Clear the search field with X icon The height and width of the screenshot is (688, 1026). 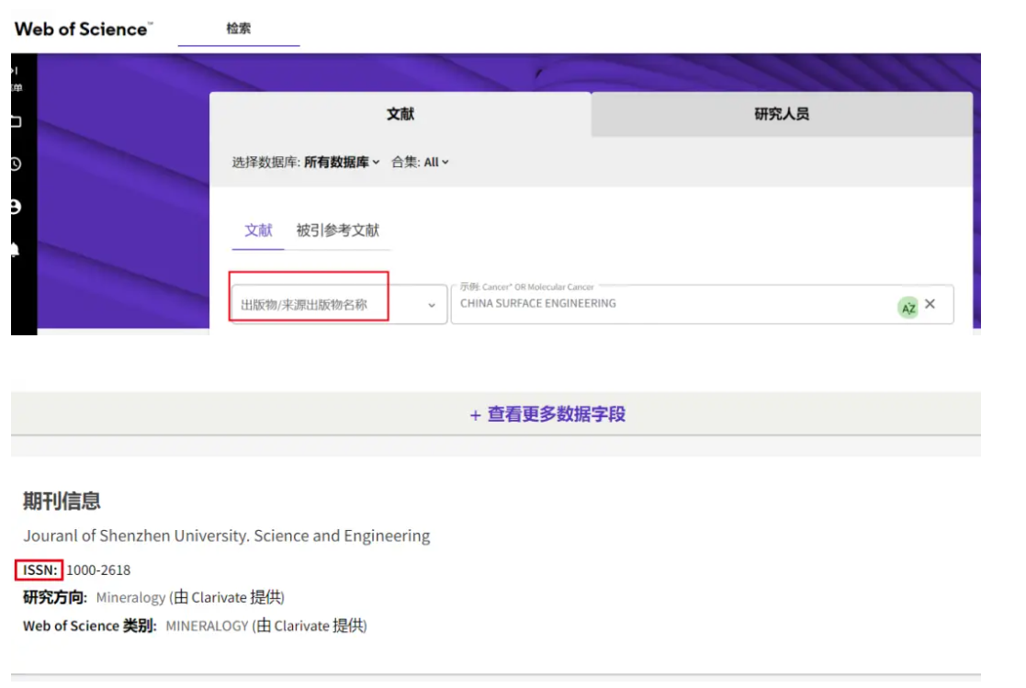(930, 304)
